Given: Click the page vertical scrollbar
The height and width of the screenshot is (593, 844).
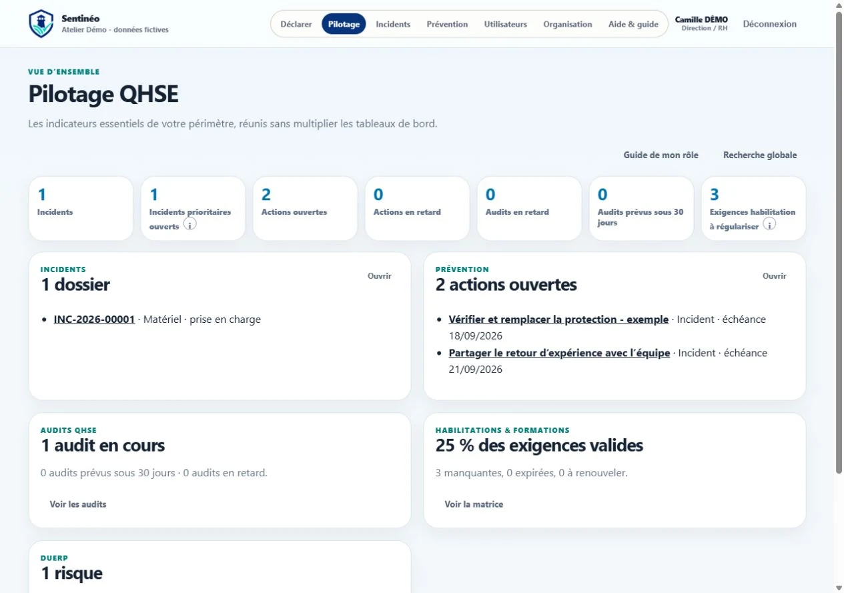Looking at the screenshot, I should (x=839, y=243).
